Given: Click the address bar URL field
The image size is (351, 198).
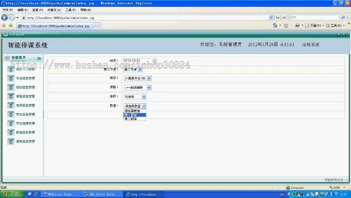Looking at the screenshot, I should click(x=145, y=18).
